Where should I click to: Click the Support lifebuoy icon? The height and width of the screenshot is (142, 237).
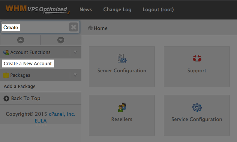(197, 58)
